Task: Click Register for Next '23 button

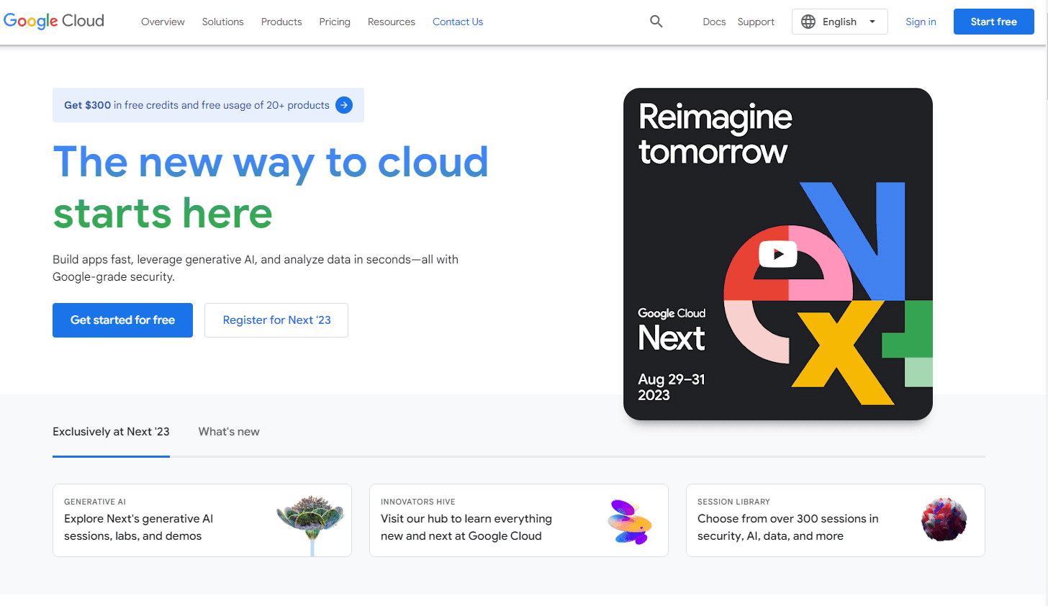Action: click(276, 320)
